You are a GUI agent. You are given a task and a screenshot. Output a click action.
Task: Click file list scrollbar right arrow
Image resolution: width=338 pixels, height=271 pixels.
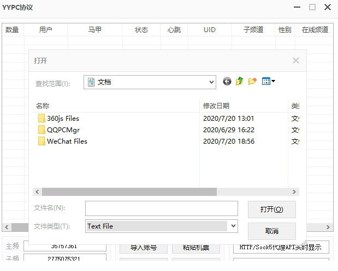(294, 192)
